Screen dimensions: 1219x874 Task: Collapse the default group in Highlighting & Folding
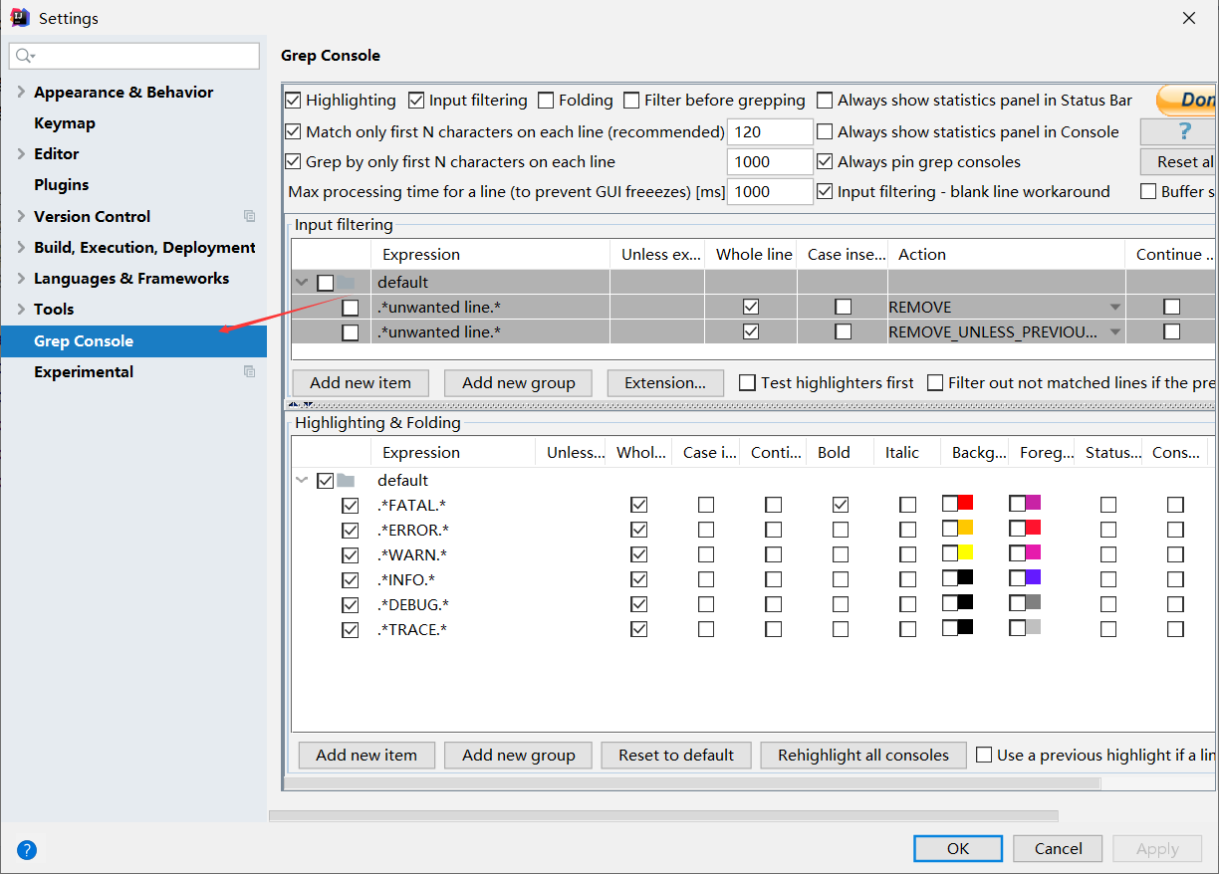302,480
